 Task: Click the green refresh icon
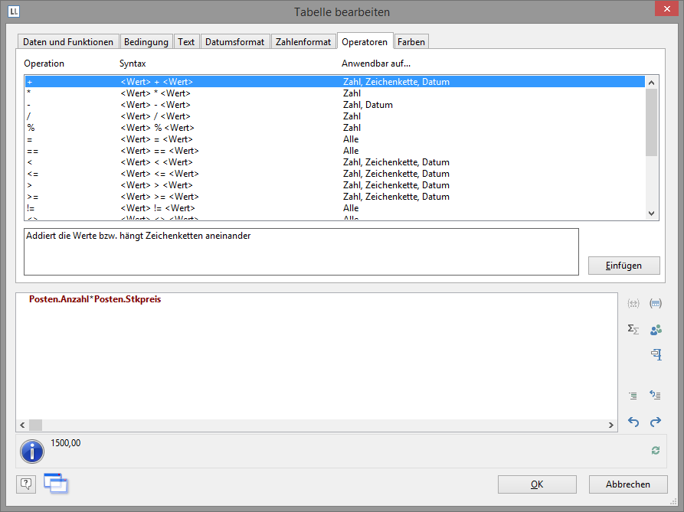(x=656, y=451)
